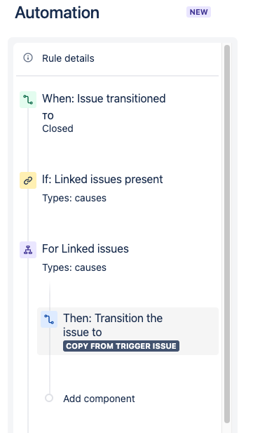The height and width of the screenshot is (433, 260).
Task: Click the Add component circle marker
Action: click(49, 398)
